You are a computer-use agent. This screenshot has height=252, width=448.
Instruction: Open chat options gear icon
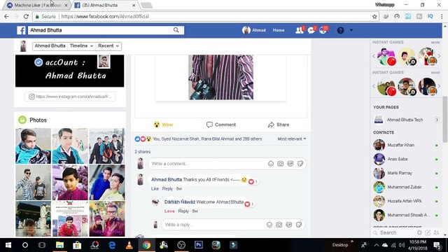419,233
